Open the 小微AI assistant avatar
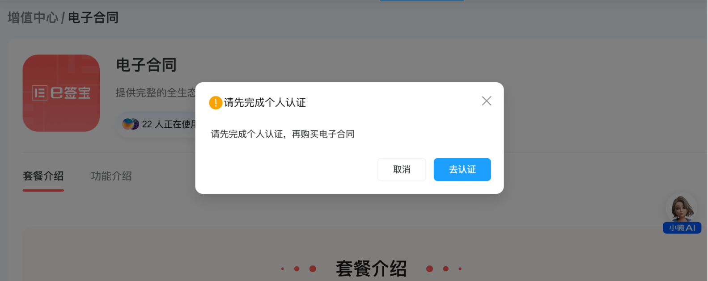This screenshot has width=708, height=281. tap(681, 208)
